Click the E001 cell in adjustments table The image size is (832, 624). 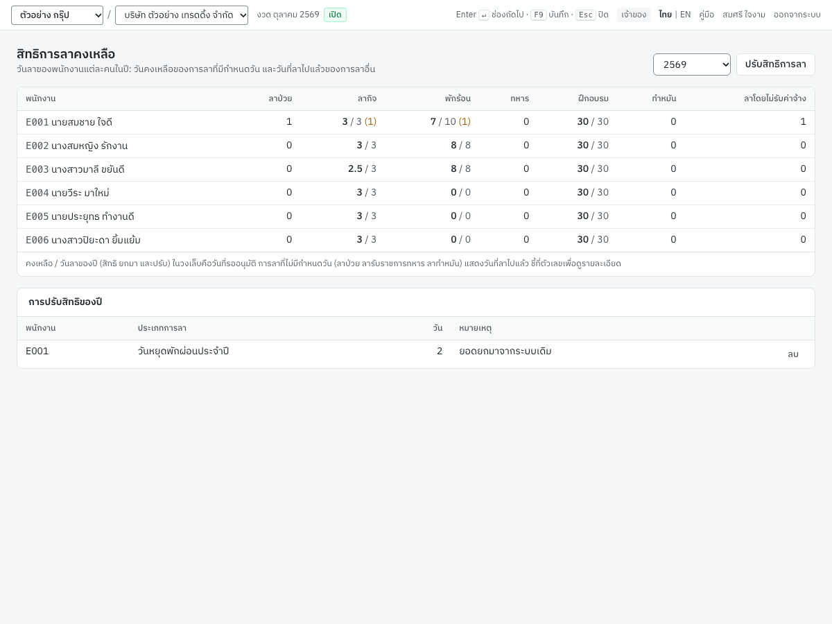(37, 352)
